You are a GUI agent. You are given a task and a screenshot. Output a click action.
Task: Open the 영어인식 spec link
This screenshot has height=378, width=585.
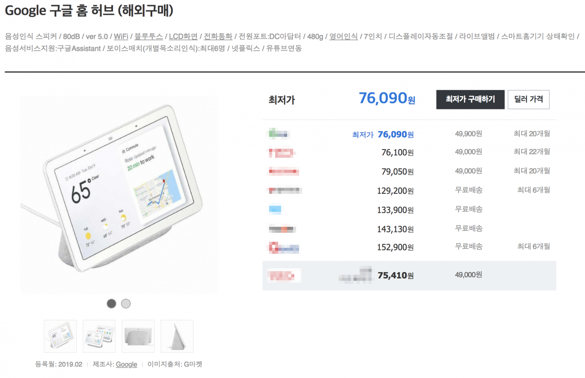tap(344, 36)
